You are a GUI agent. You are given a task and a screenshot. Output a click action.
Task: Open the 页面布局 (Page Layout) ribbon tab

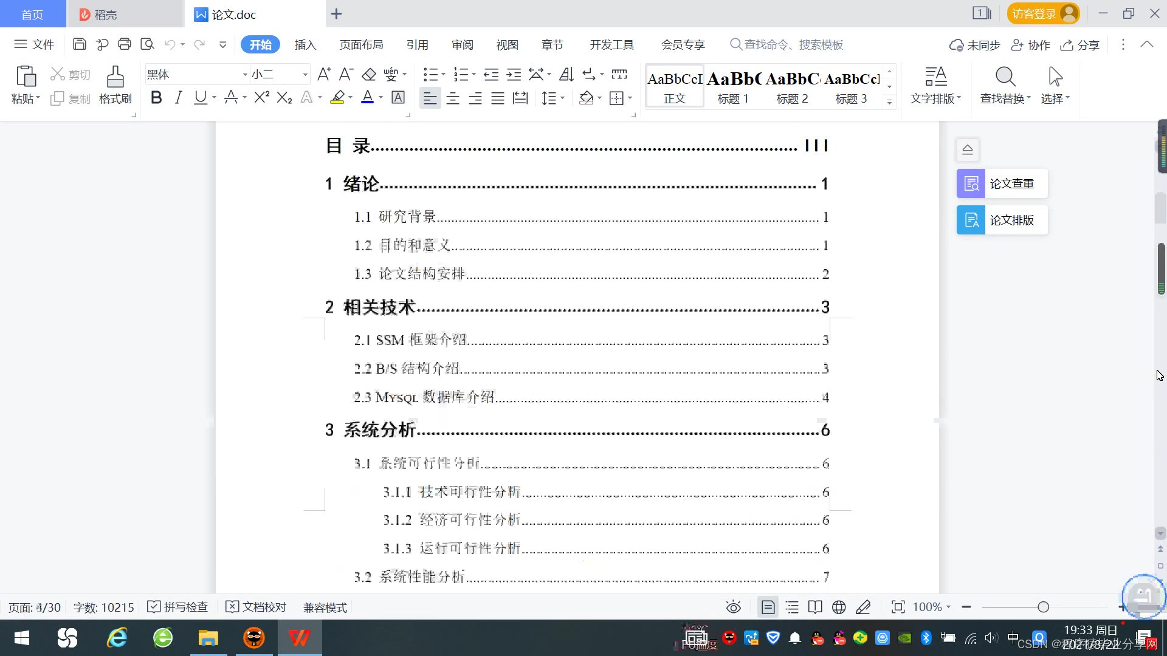coord(361,45)
